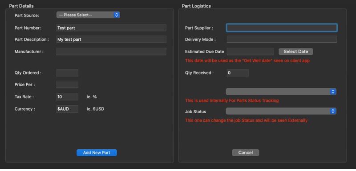356x171 pixels.
Task: Focus the Manufacturer input field
Action: [x=111, y=52]
